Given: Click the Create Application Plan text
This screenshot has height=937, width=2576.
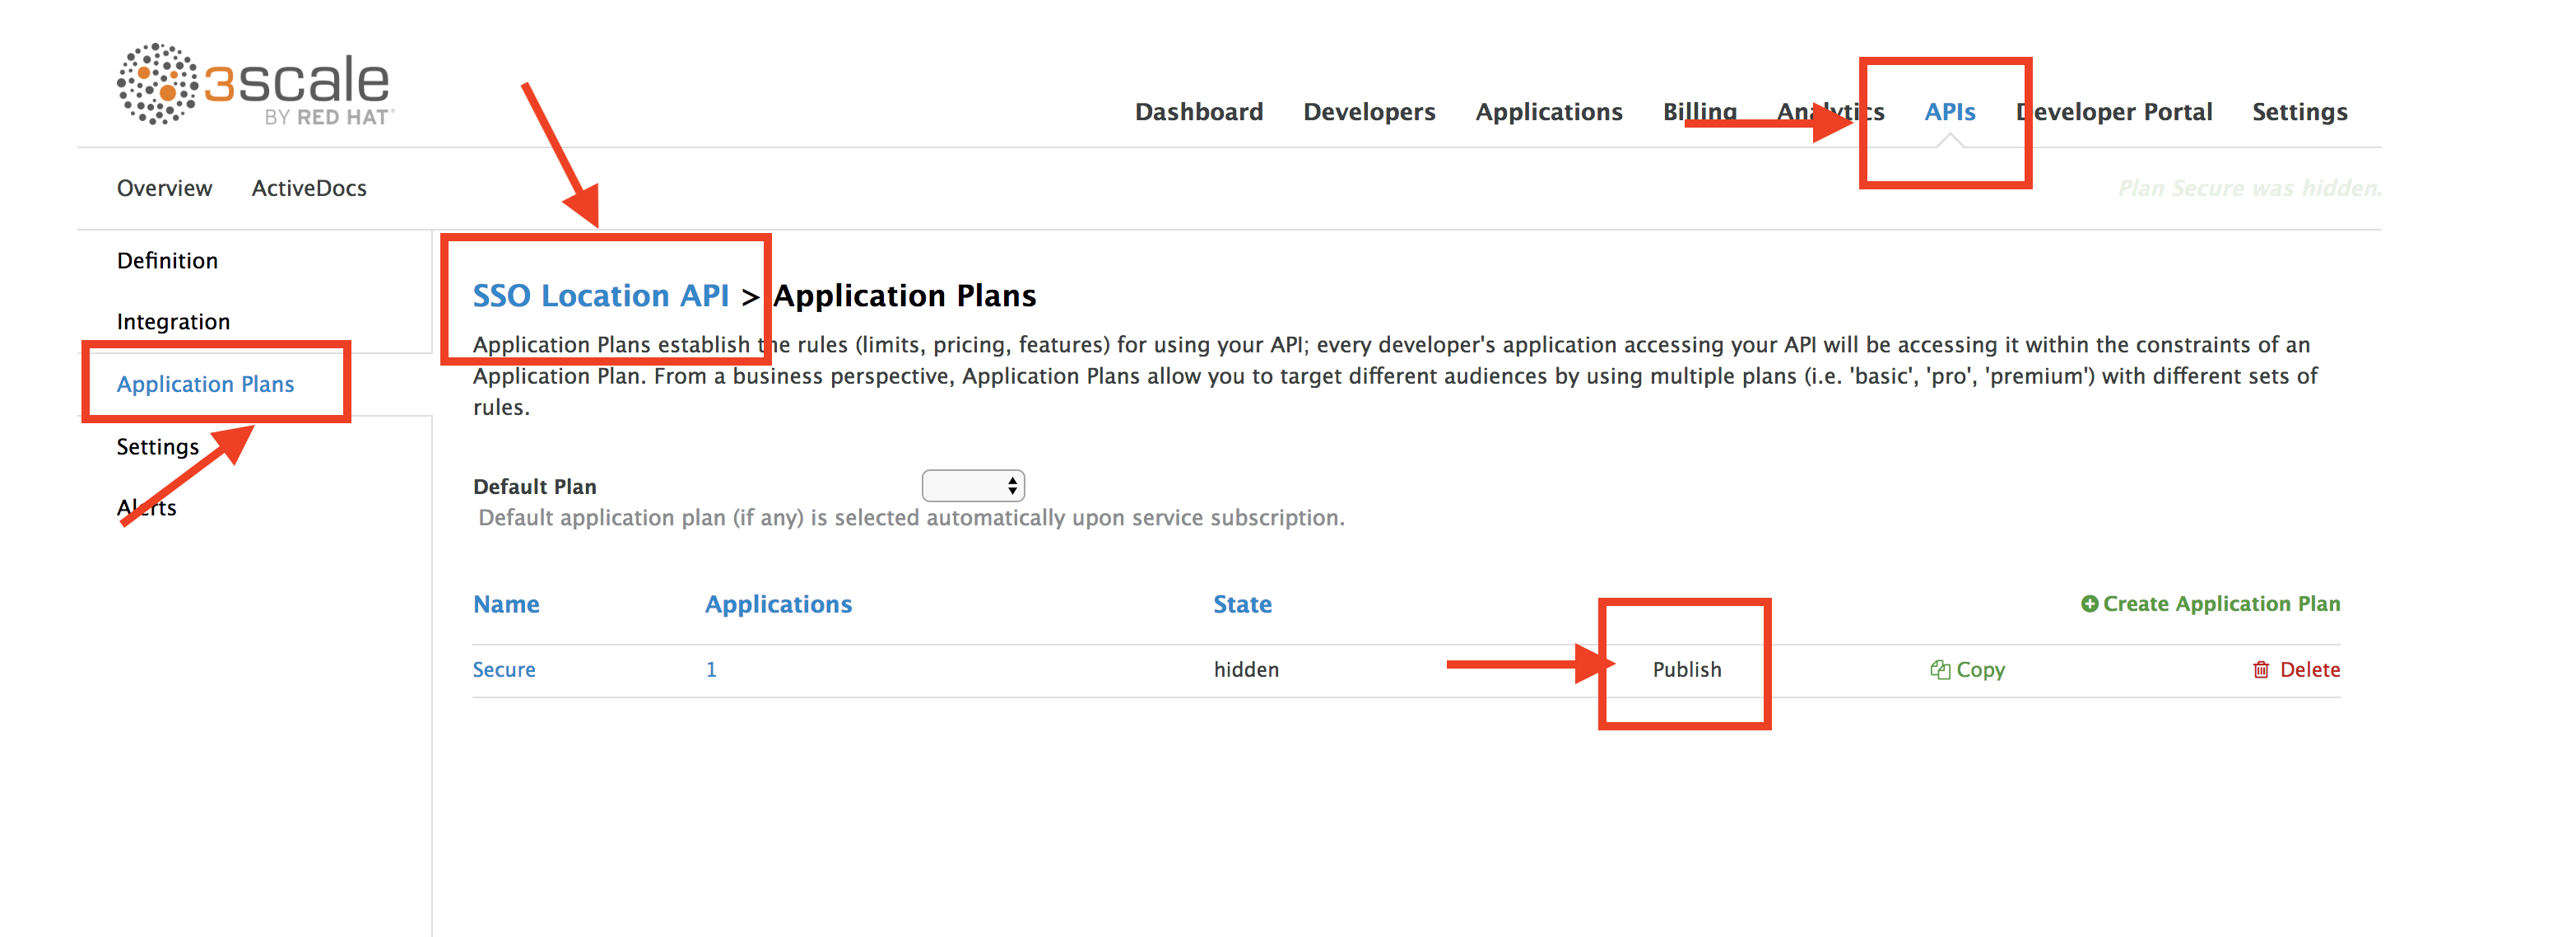Looking at the screenshot, I should coord(2221,604).
